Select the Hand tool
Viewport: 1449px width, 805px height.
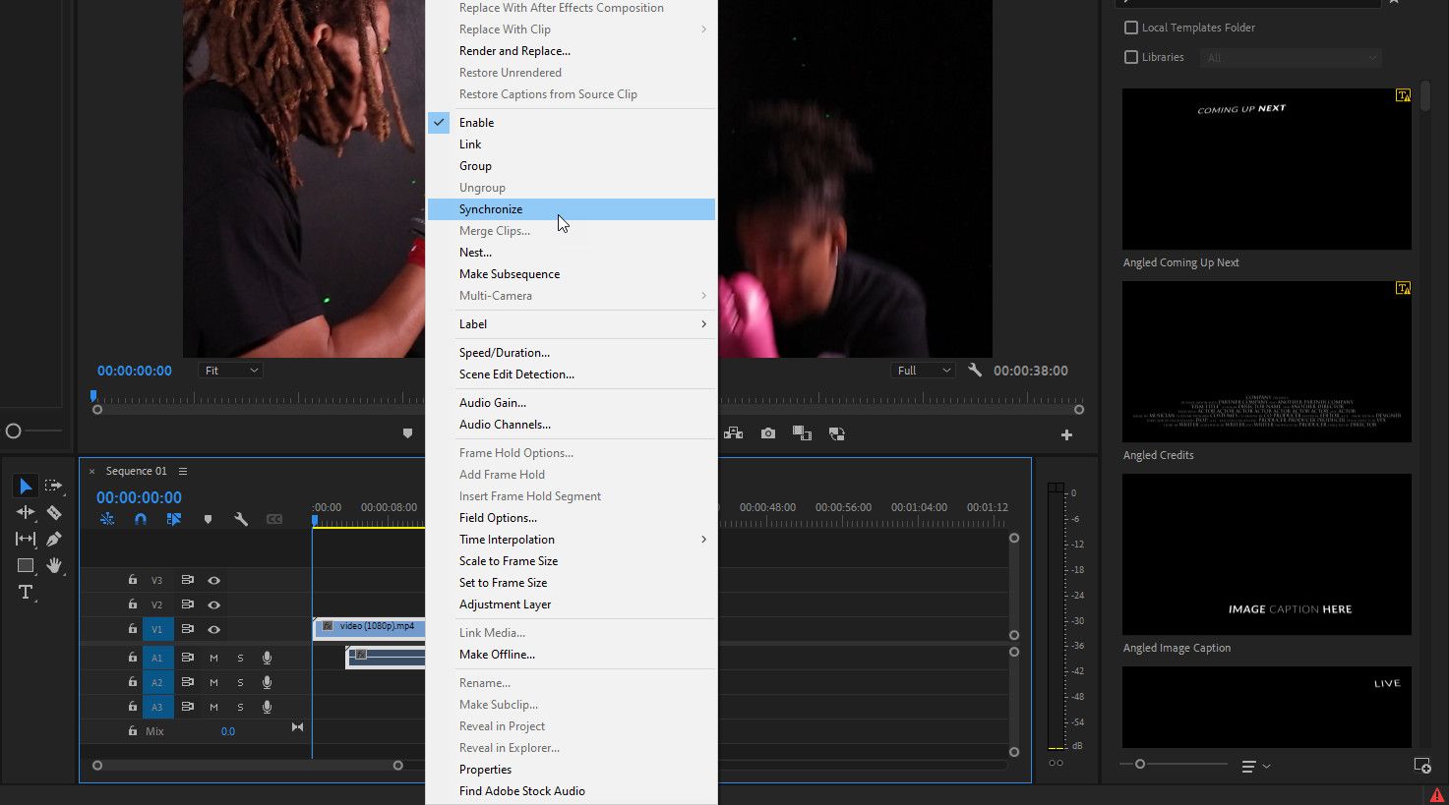[55, 565]
